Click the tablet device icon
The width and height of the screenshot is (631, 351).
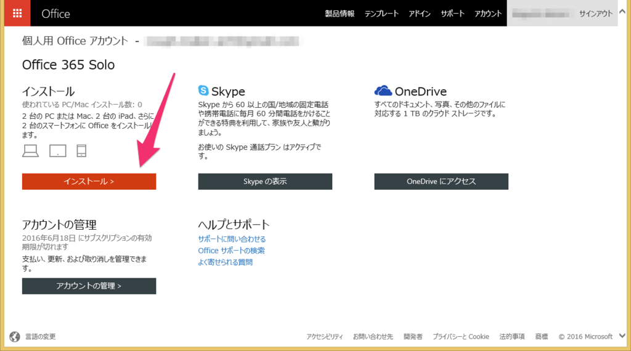click(x=57, y=151)
